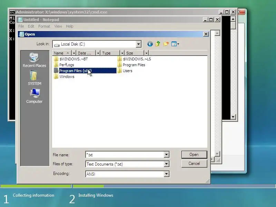276x207 pixels.
Task: Expand the Encoding dropdown
Action: [166, 174]
